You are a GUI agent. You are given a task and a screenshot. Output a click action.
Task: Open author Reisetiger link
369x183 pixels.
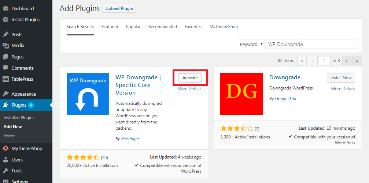pos(130,139)
